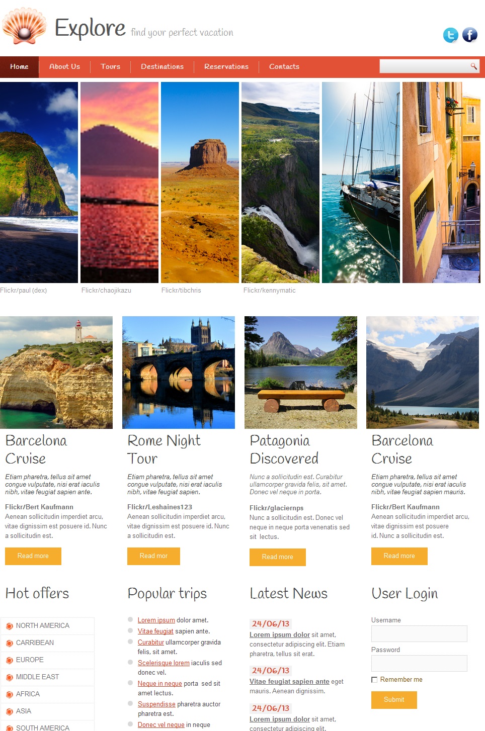
Task: Select the shell bullet beside Asia
Action: pyautogui.click(x=10, y=711)
